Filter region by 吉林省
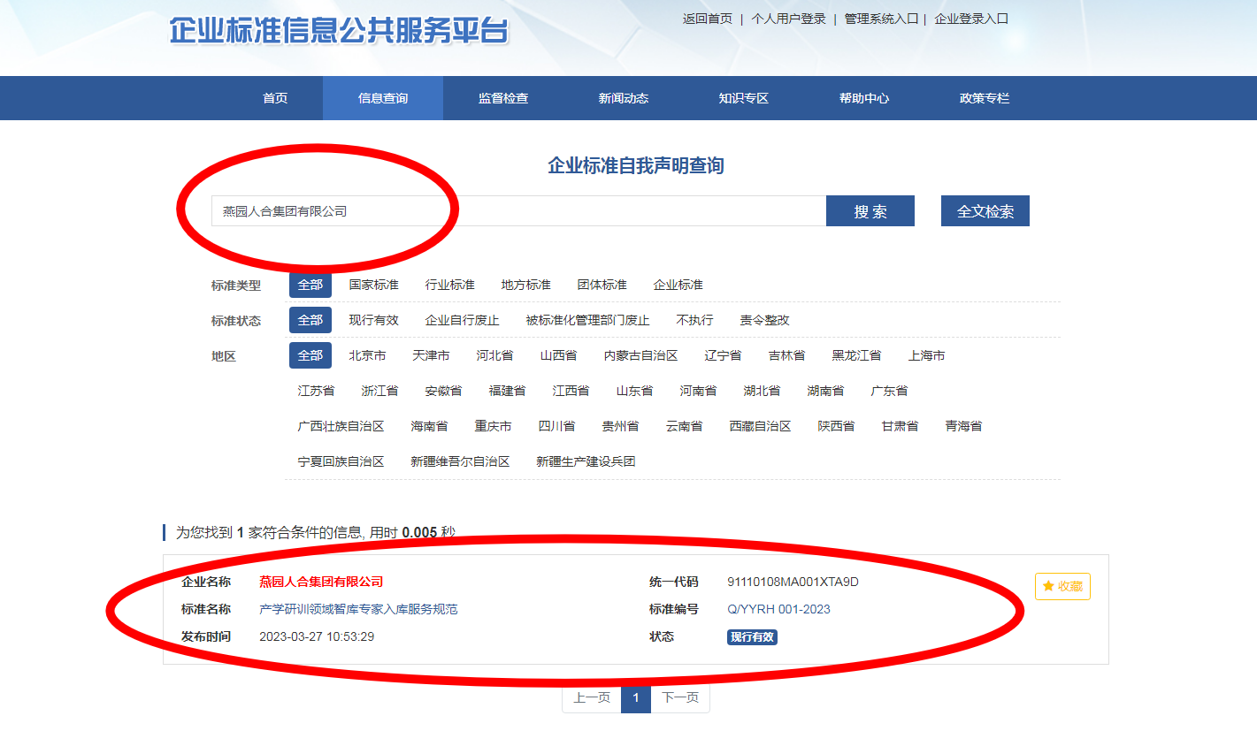Screen dimensions: 1257x731 (x=787, y=355)
